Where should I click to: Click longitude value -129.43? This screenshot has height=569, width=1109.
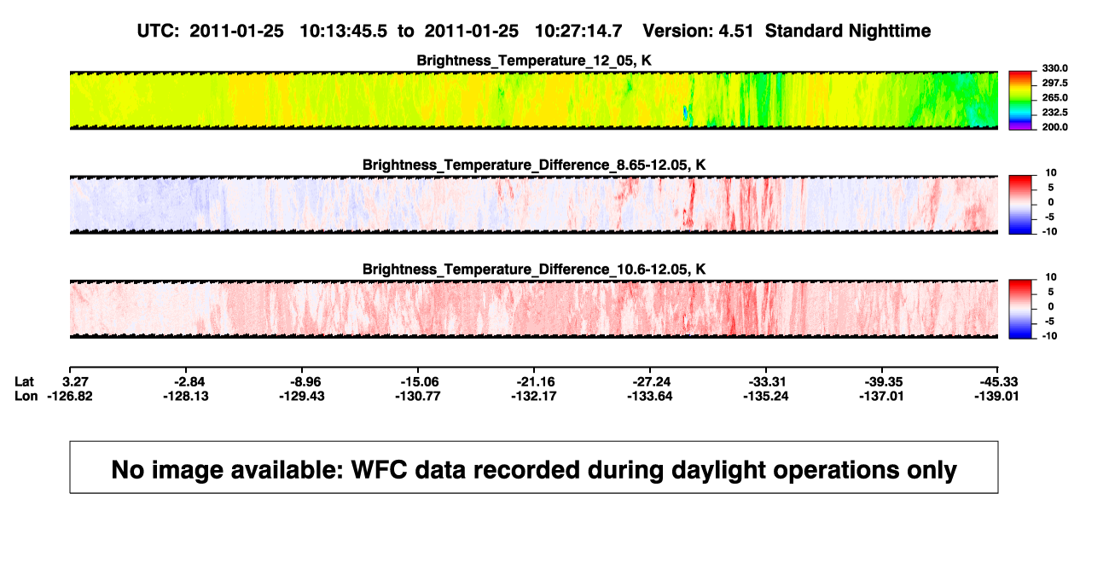[302, 396]
